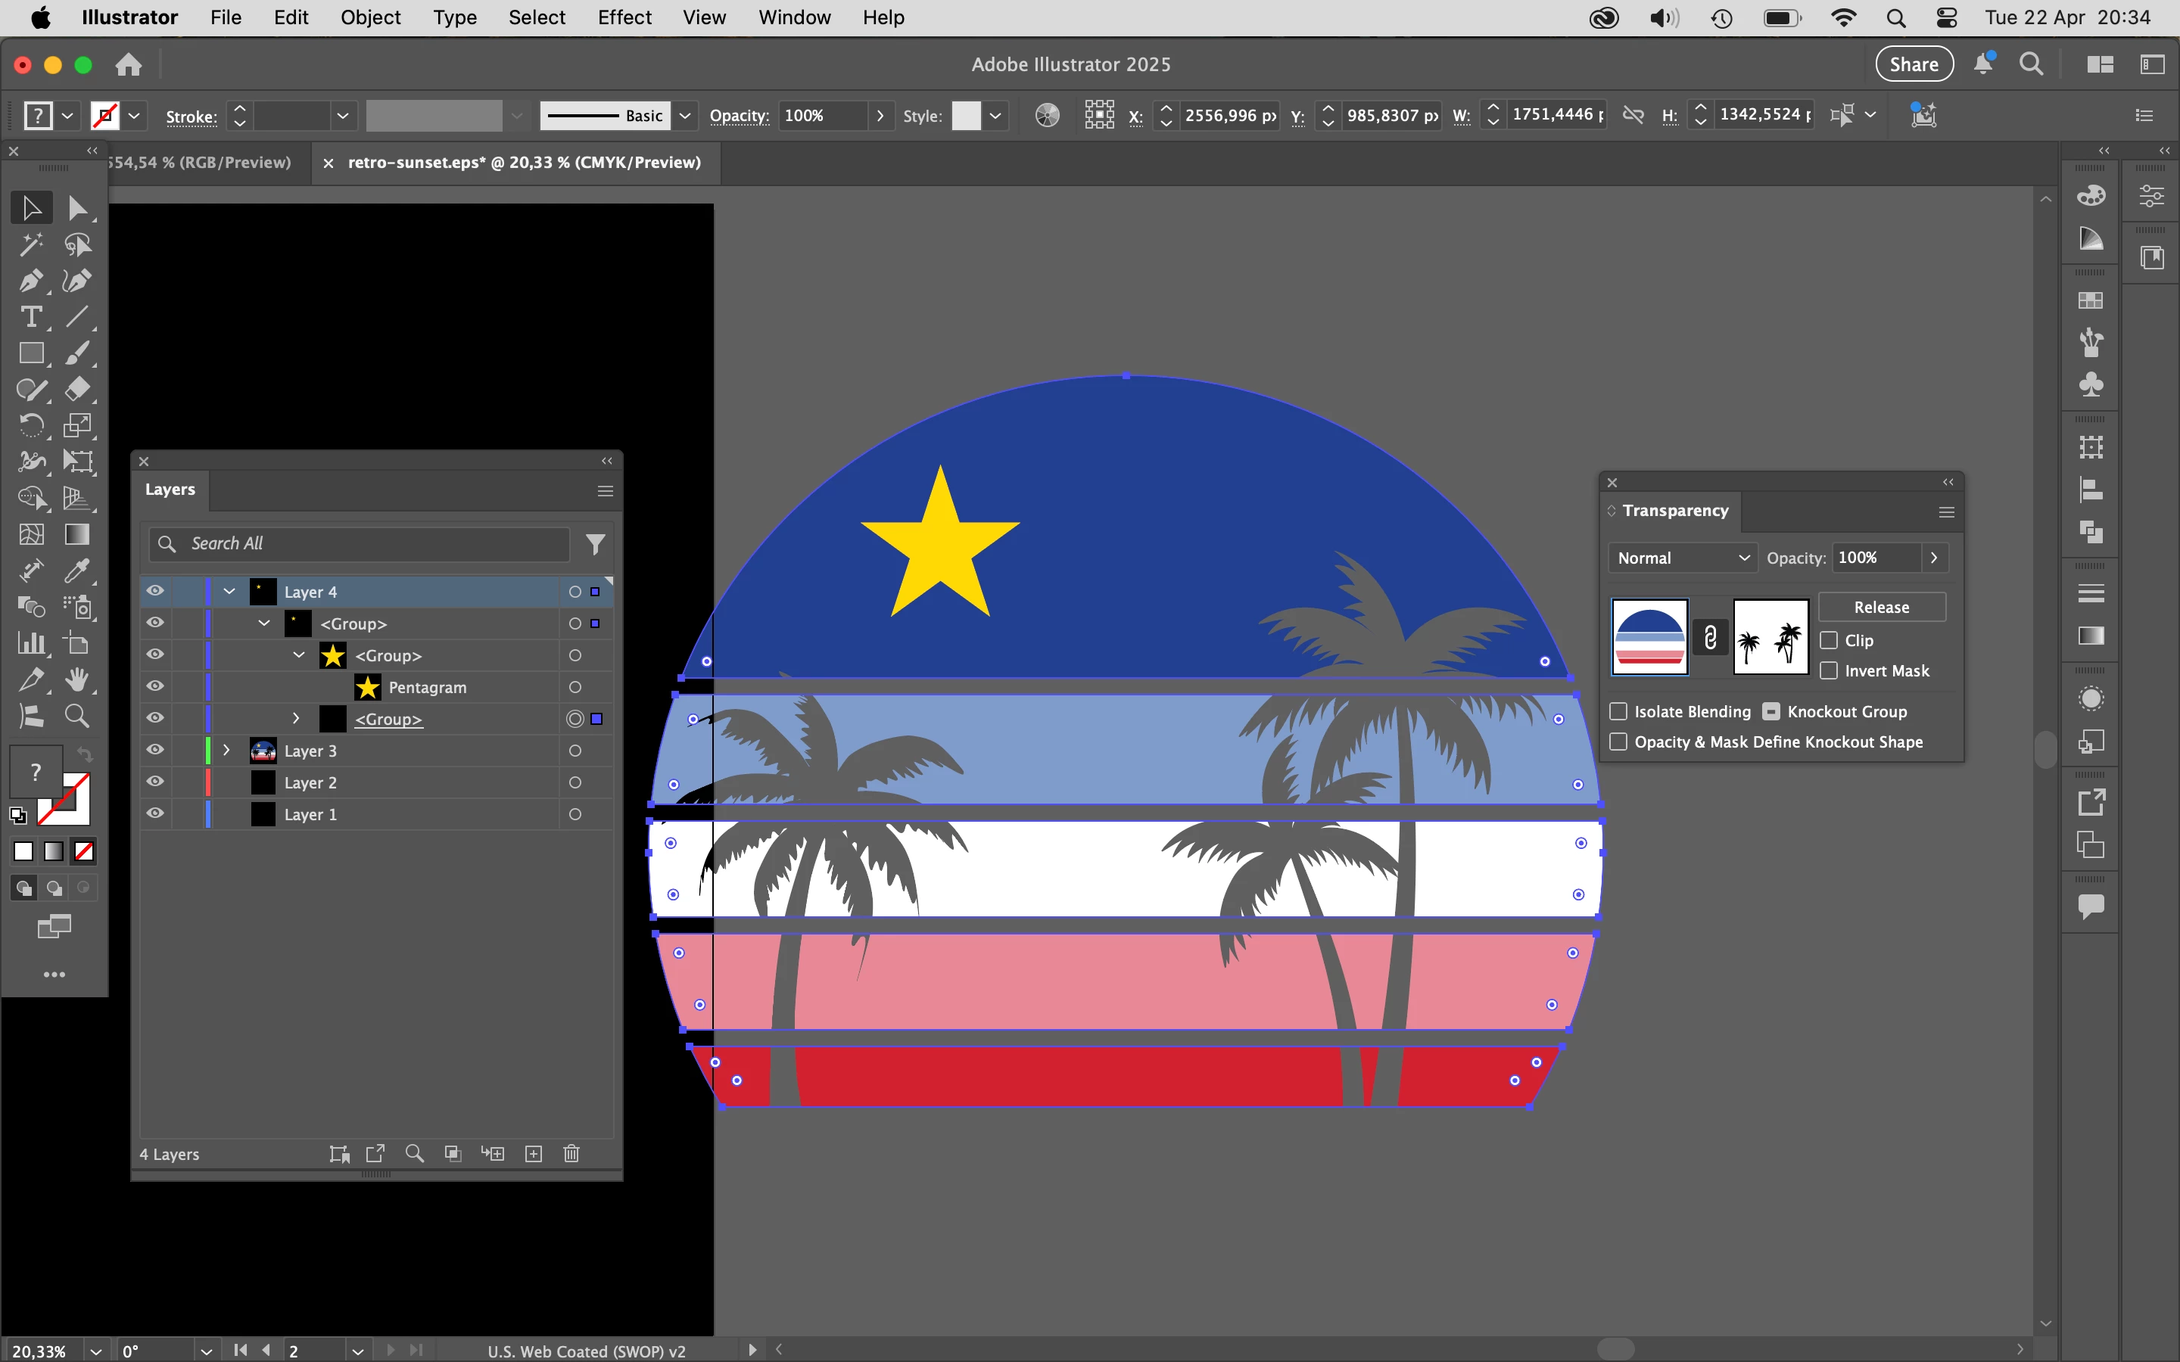This screenshot has width=2180, height=1362.
Task: Click the Release button in the Transparency panel
Action: (x=1881, y=607)
